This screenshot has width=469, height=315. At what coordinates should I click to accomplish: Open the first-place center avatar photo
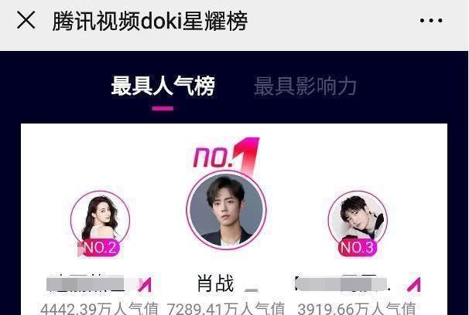pos(226,210)
